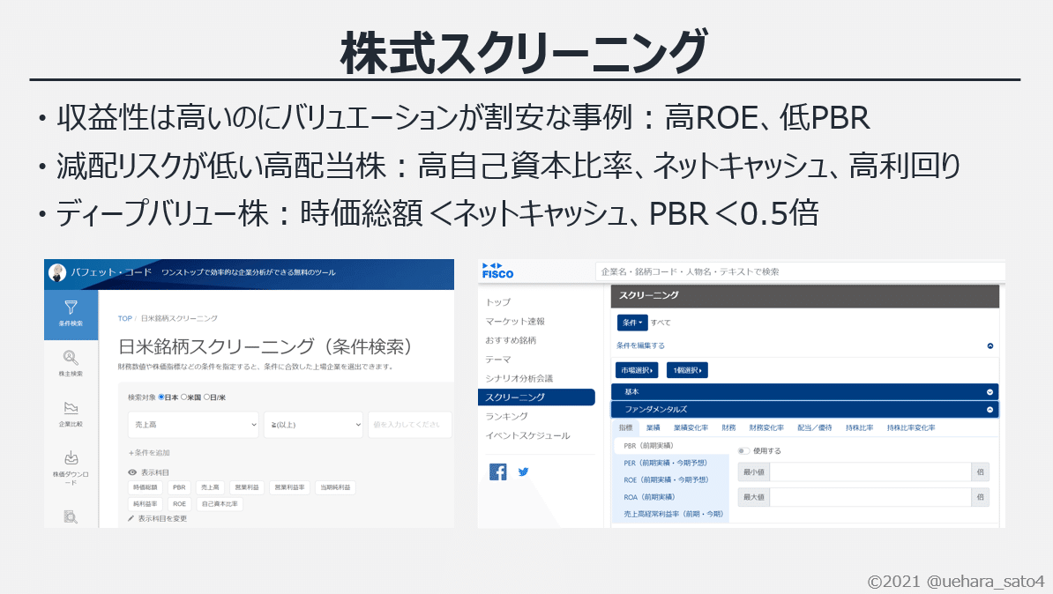Click the 営業利益率 display item tag
The height and width of the screenshot is (594, 1053).
point(289,487)
